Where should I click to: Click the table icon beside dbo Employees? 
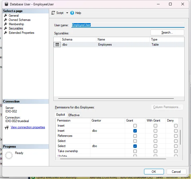pyautogui.click(x=57, y=45)
